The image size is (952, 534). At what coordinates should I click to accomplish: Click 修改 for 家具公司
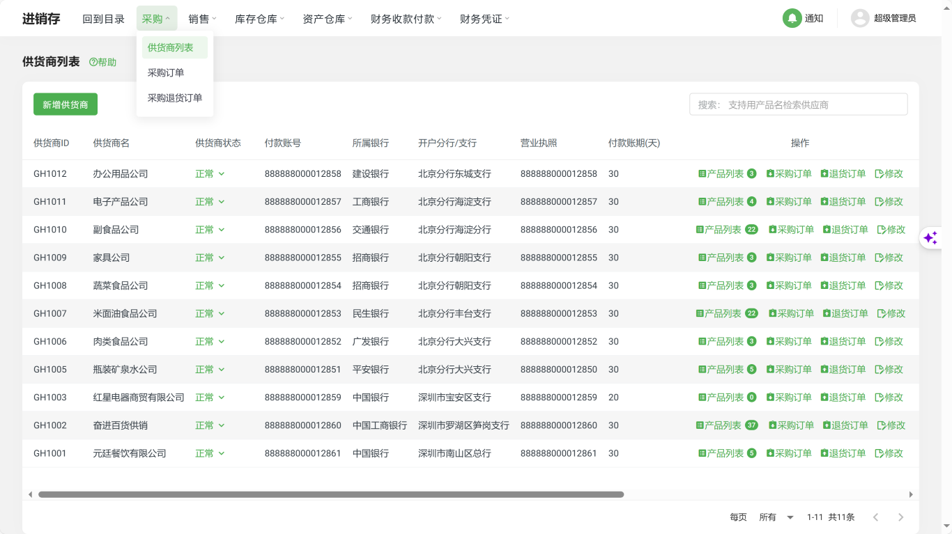pos(889,257)
